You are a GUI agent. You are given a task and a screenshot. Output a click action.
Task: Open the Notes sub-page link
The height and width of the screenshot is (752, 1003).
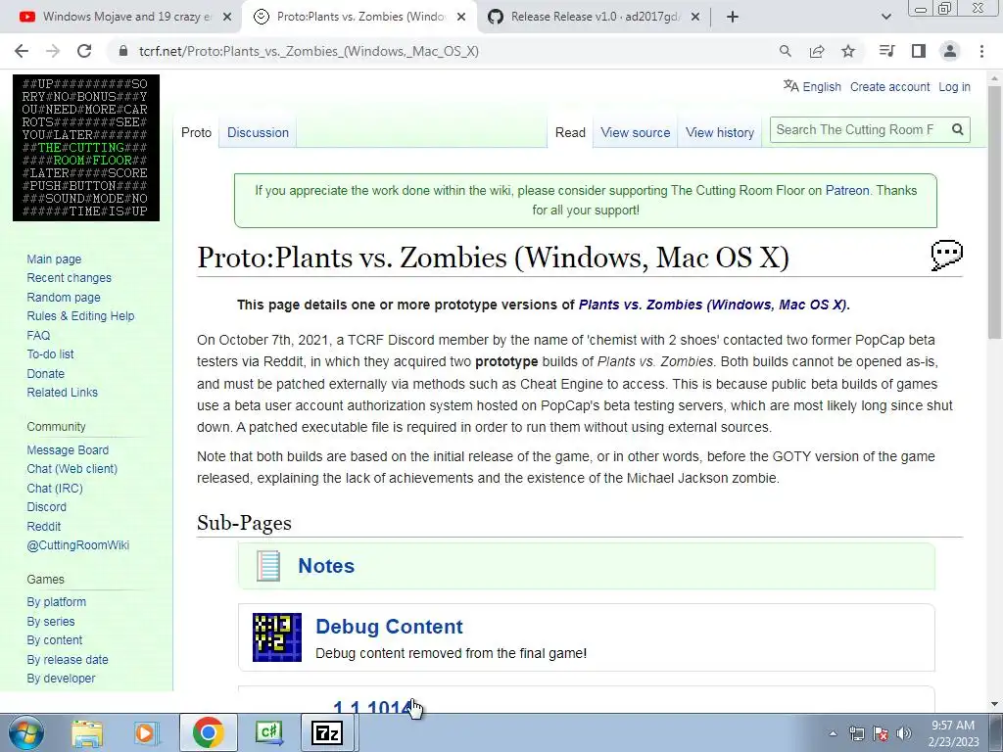coord(326,566)
